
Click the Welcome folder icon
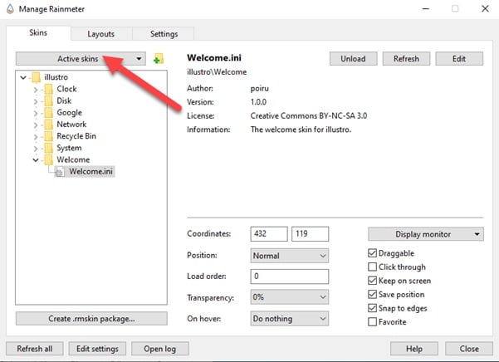point(48,159)
